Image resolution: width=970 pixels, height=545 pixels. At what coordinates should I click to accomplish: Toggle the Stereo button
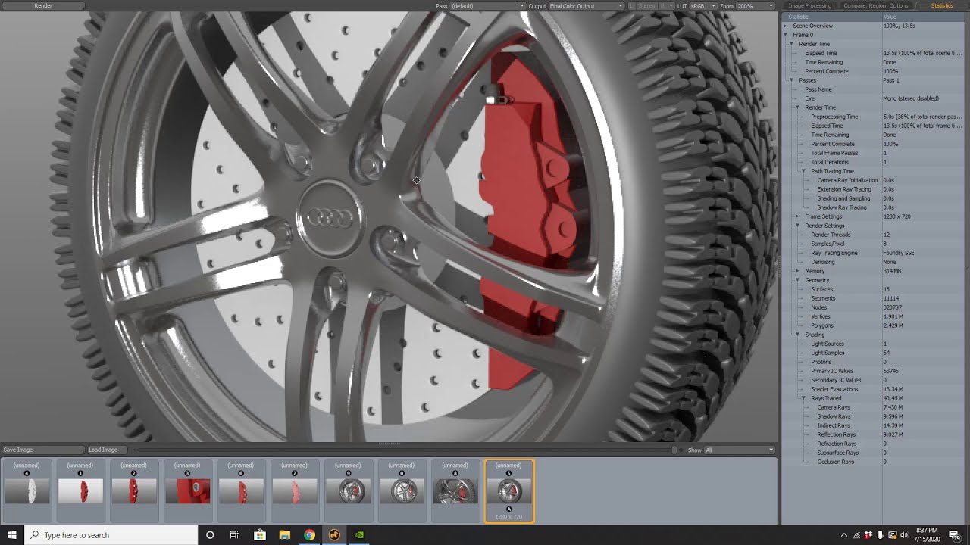pos(646,5)
